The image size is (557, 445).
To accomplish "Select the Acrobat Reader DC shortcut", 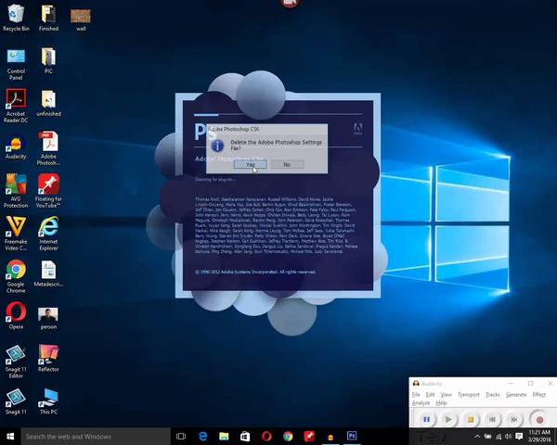I will click(x=16, y=106).
